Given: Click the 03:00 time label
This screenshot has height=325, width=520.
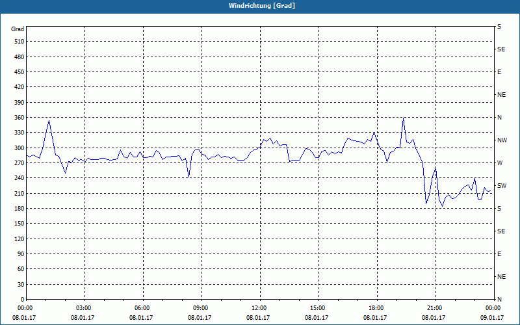Looking at the screenshot, I should [x=83, y=308].
